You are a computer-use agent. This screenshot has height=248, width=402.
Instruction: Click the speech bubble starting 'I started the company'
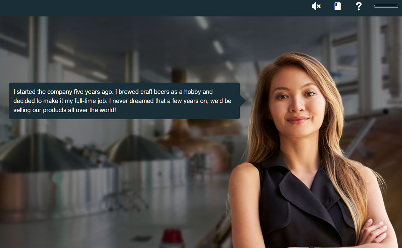(124, 101)
